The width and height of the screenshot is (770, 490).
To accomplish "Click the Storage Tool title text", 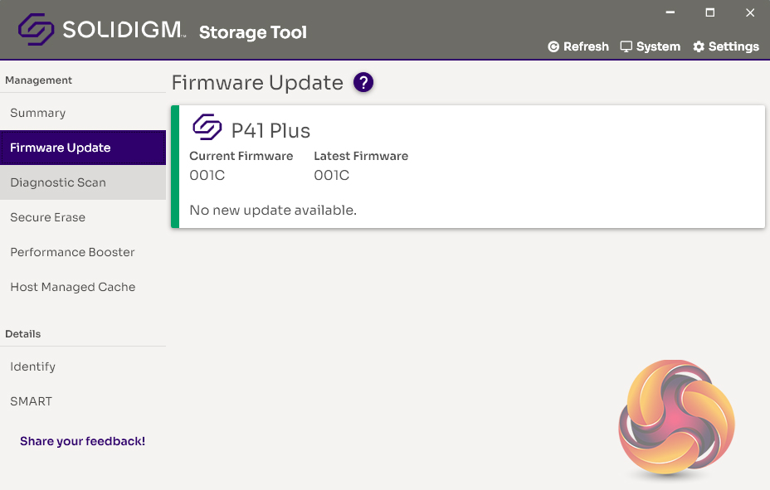I will tap(253, 32).
